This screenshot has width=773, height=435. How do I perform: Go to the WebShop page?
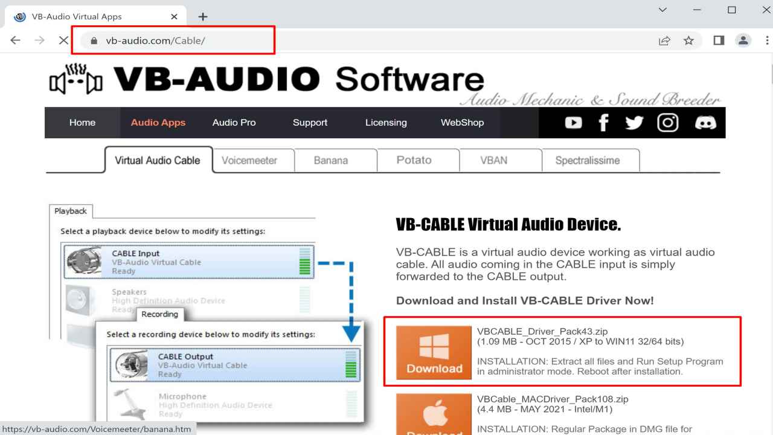(x=462, y=123)
